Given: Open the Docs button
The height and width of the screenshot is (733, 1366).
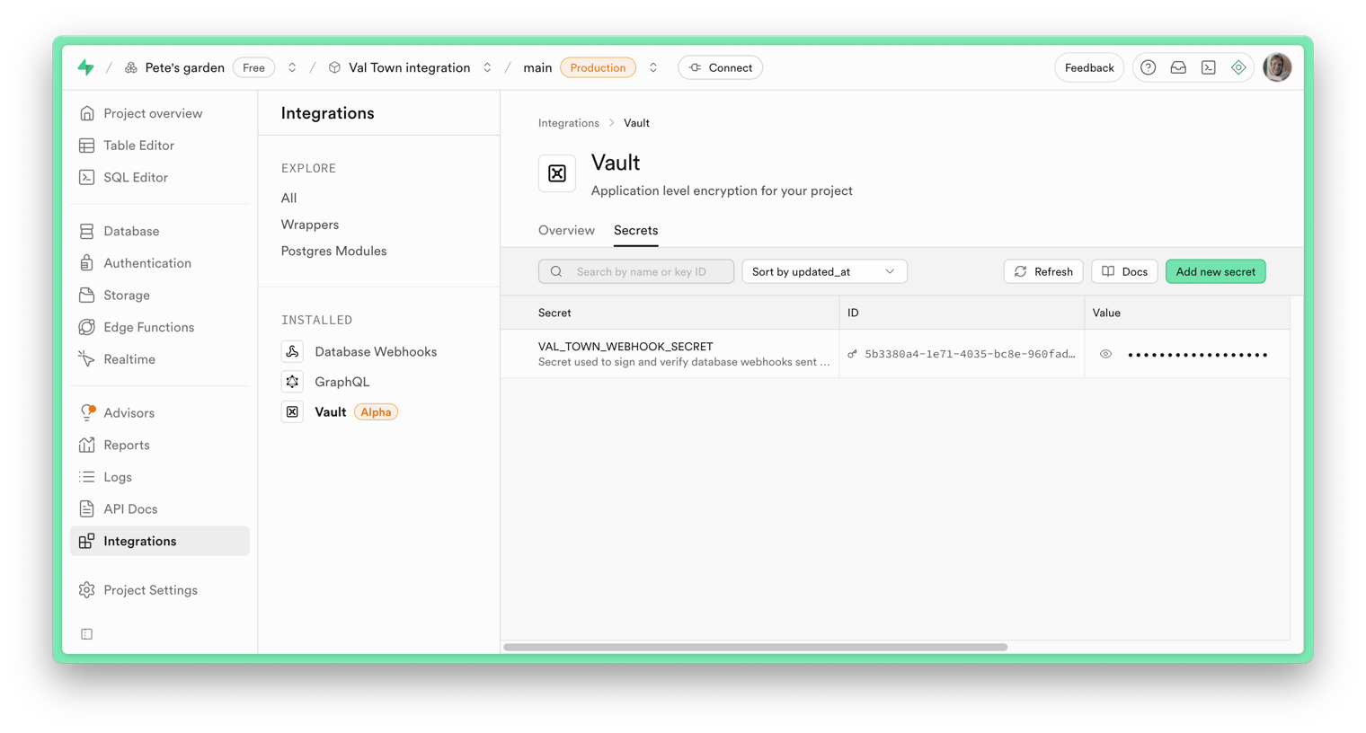Looking at the screenshot, I should pyautogui.click(x=1124, y=271).
